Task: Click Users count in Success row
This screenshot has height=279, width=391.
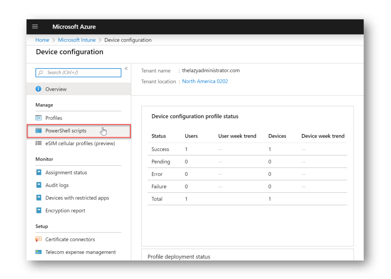Action: (x=186, y=149)
